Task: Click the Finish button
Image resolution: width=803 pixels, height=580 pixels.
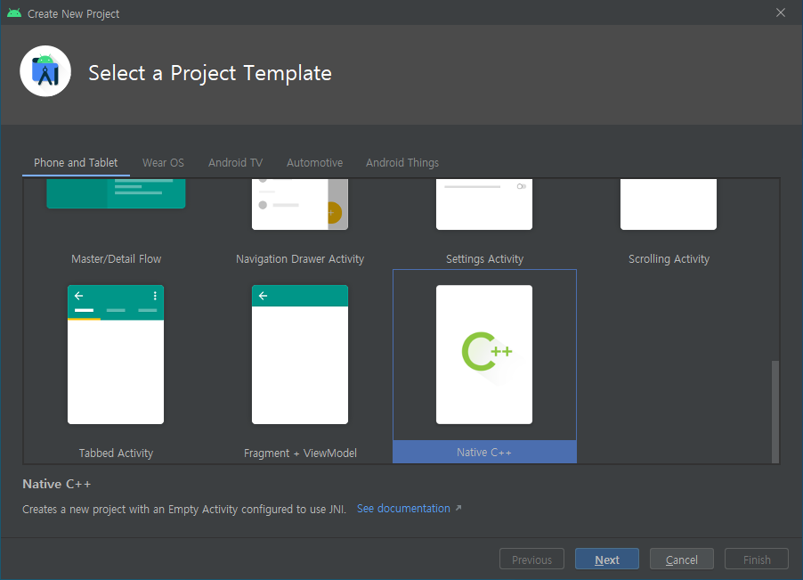Action: click(x=757, y=559)
